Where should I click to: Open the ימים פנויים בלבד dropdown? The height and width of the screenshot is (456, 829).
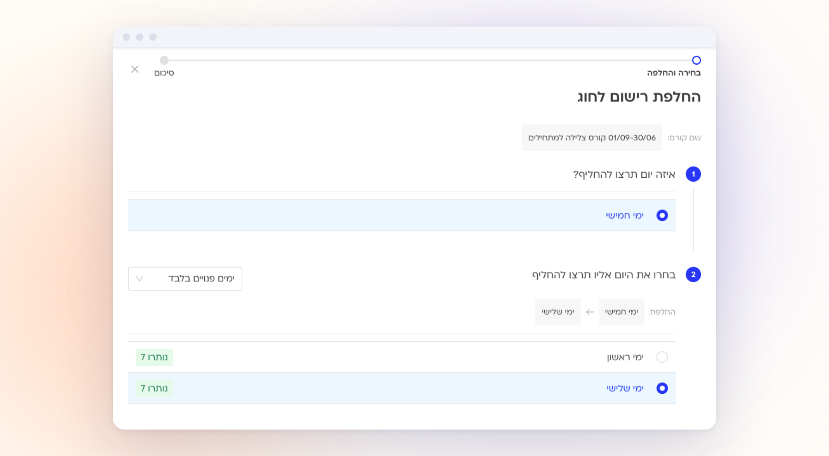[x=185, y=279]
